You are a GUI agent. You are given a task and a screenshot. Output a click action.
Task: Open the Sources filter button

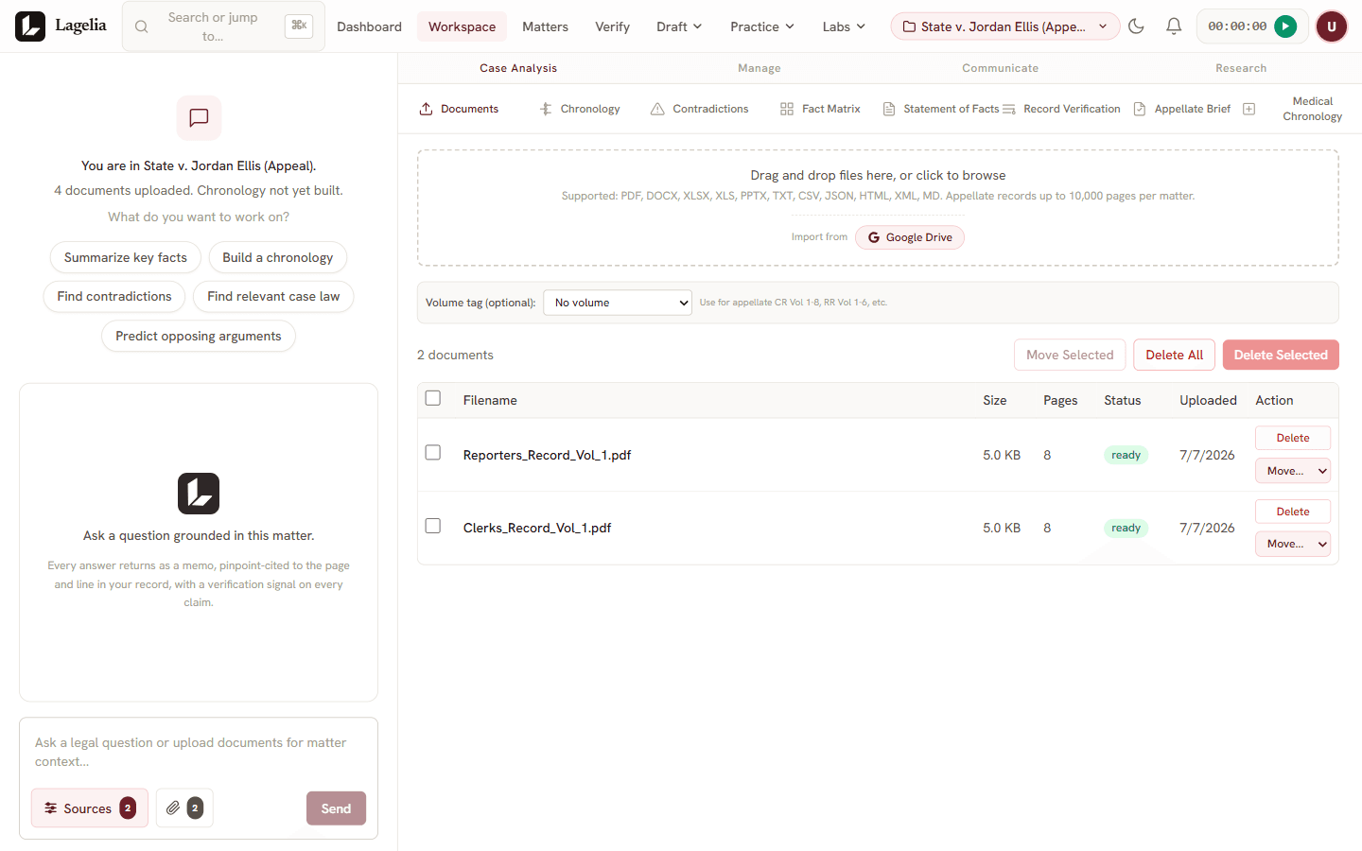(90, 808)
